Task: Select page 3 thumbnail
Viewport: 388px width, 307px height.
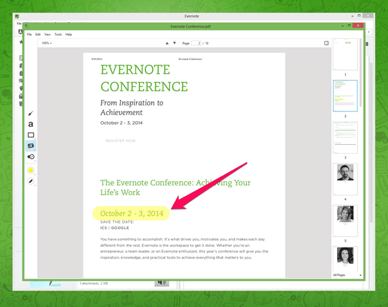Action: [x=345, y=137]
